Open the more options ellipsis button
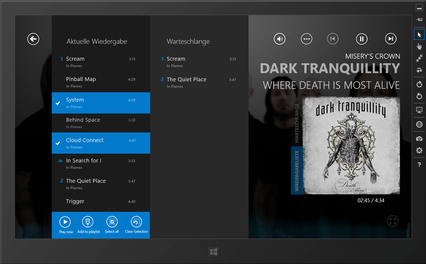 [306, 39]
